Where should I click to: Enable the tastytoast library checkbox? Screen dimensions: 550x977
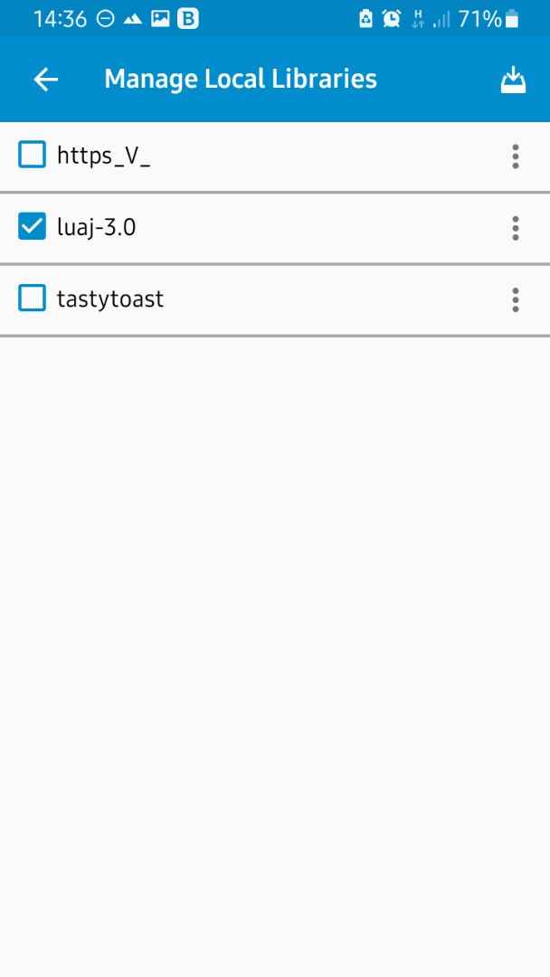coord(32,298)
